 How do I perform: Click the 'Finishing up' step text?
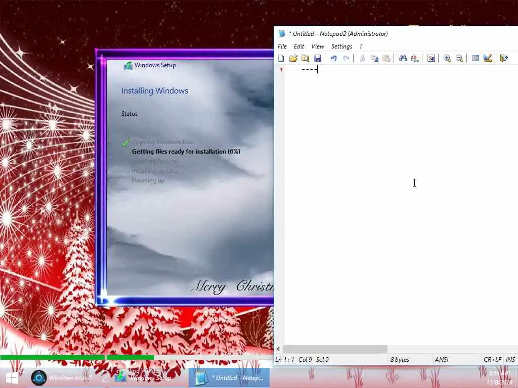pyautogui.click(x=148, y=180)
